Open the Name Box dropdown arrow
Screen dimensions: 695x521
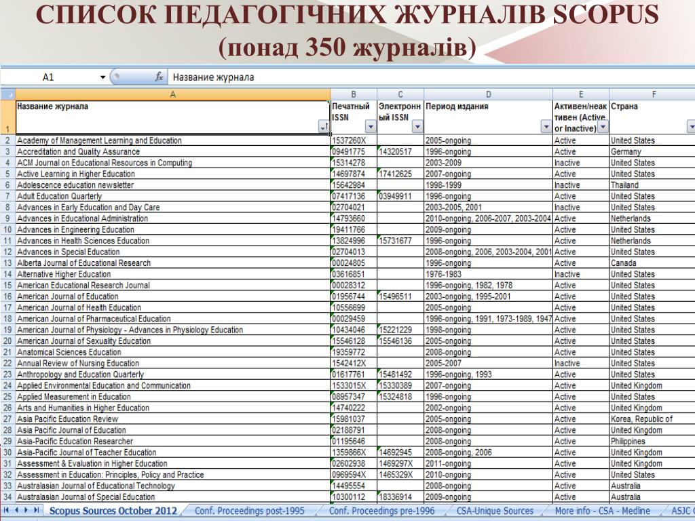pos(103,77)
